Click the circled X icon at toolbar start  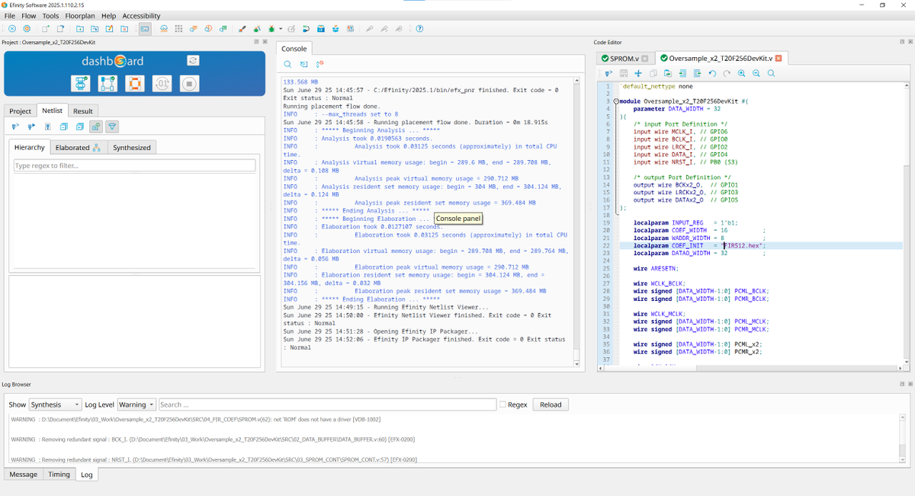pyautogui.click(x=12, y=29)
